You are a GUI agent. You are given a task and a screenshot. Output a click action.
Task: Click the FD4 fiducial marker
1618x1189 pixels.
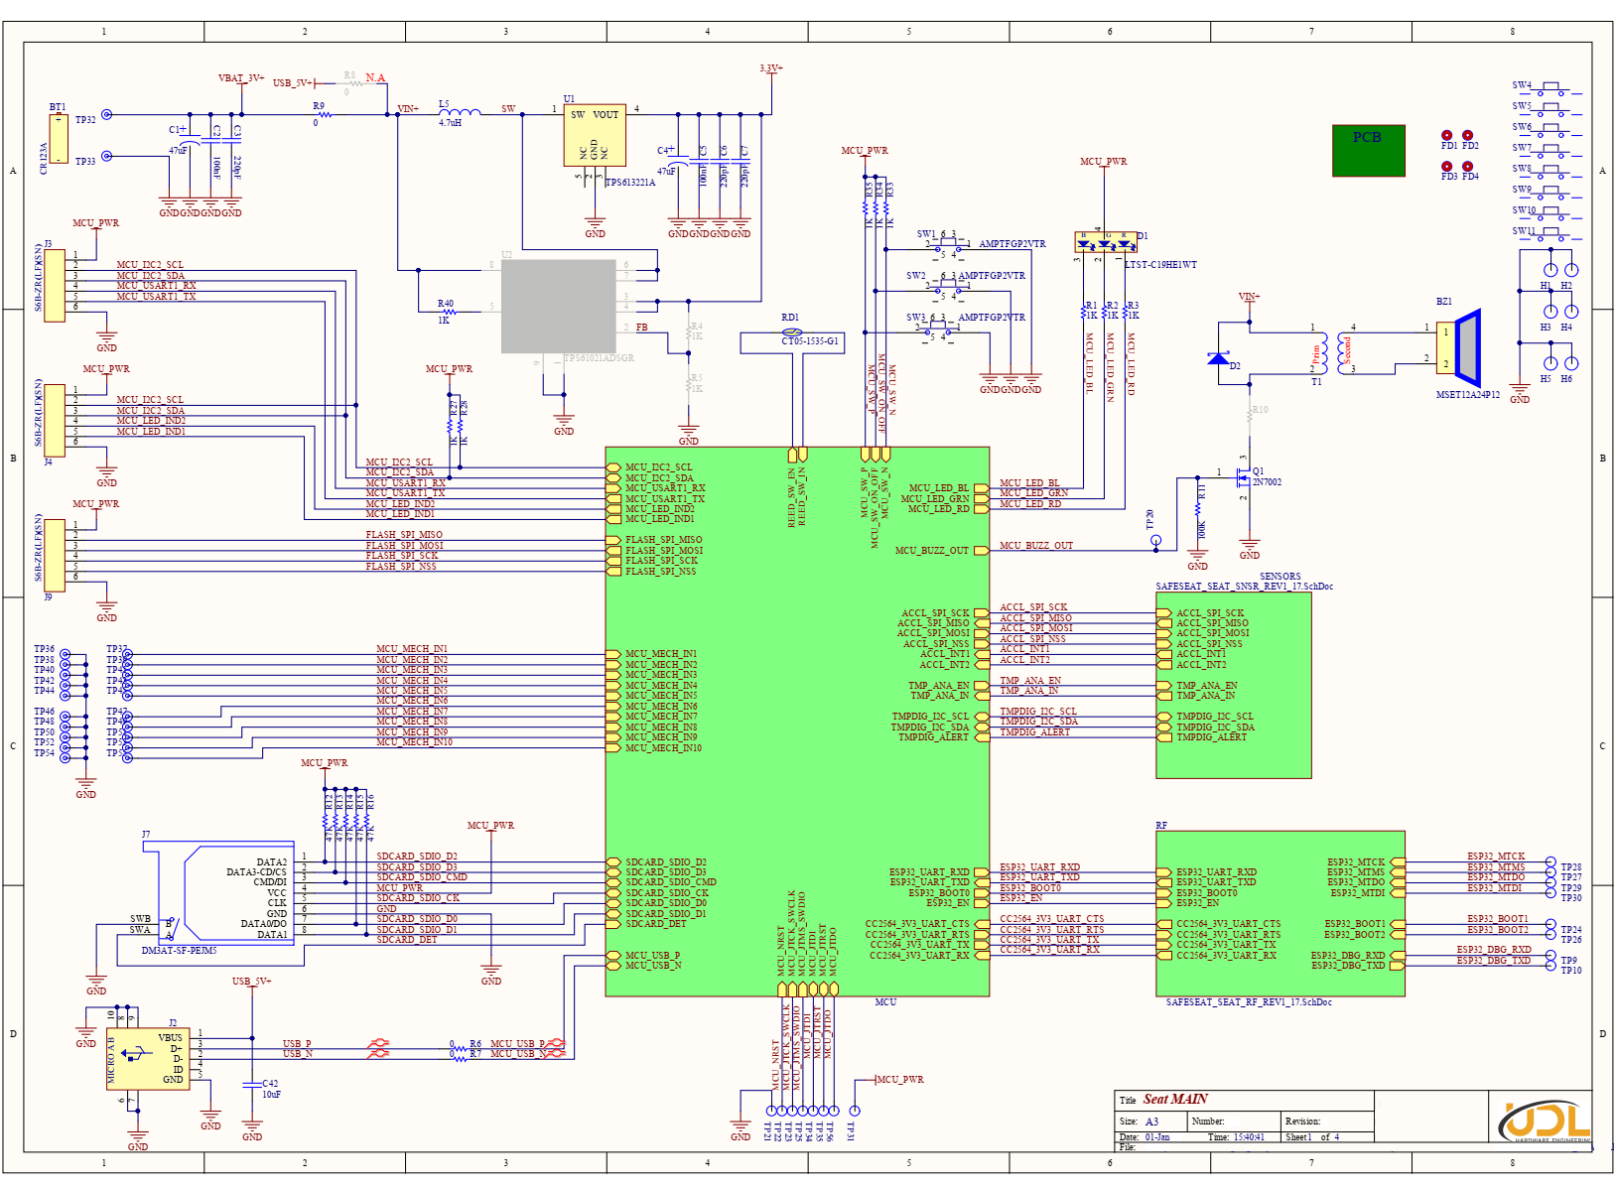1467,166
